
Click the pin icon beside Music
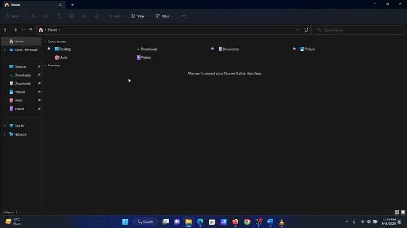(39, 100)
